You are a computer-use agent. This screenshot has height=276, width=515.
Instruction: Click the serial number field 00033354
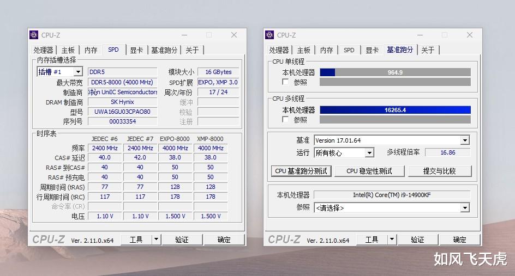[123, 121]
